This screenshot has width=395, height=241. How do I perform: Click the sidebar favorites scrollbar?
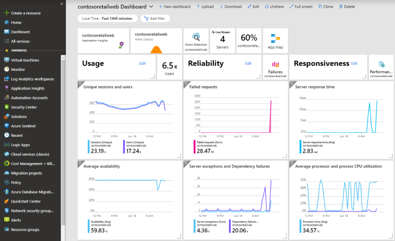(x=63, y=142)
